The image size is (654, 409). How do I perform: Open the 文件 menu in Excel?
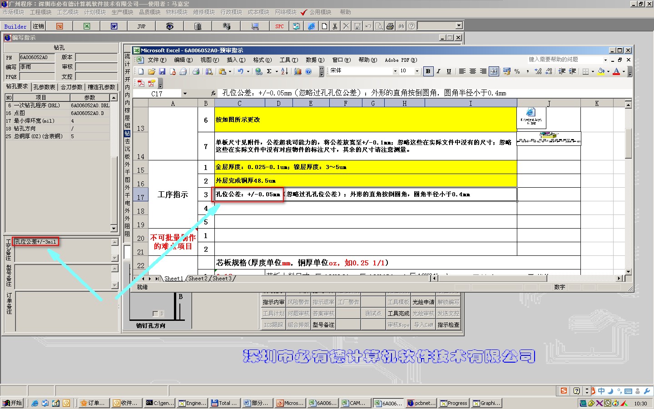point(157,60)
